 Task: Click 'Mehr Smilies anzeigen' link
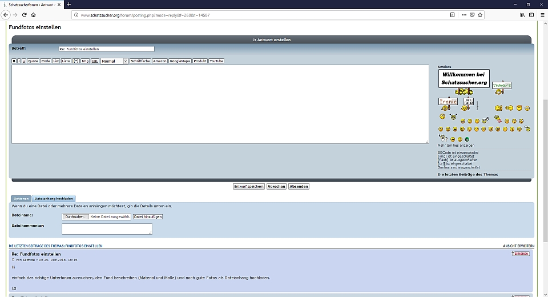tap(456, 146)
